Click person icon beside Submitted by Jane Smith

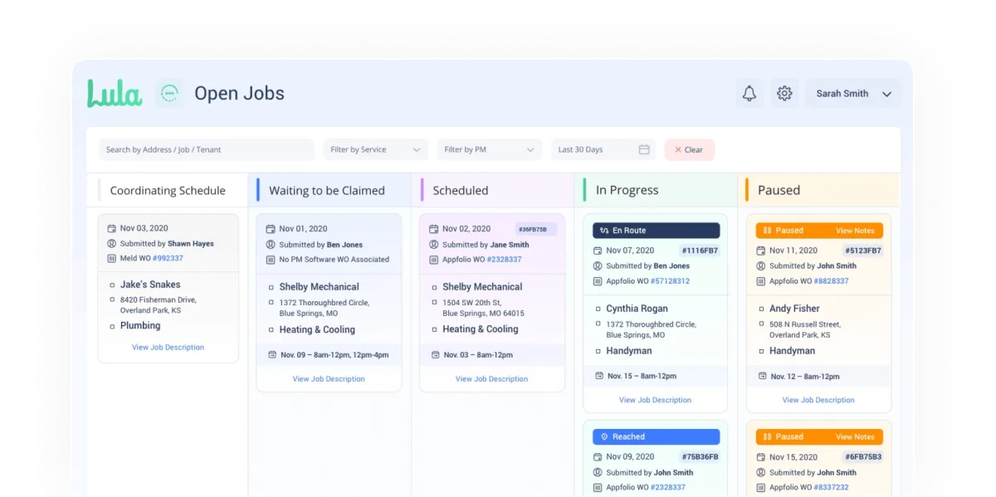(434, 245)
